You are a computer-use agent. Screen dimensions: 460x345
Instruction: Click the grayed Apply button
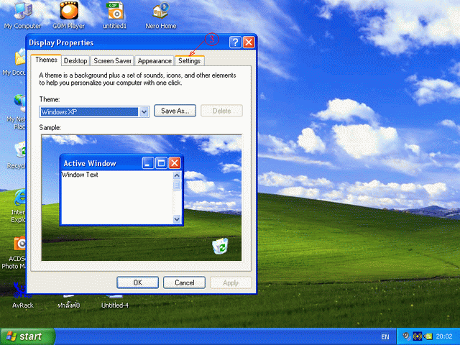pos(231,282)
